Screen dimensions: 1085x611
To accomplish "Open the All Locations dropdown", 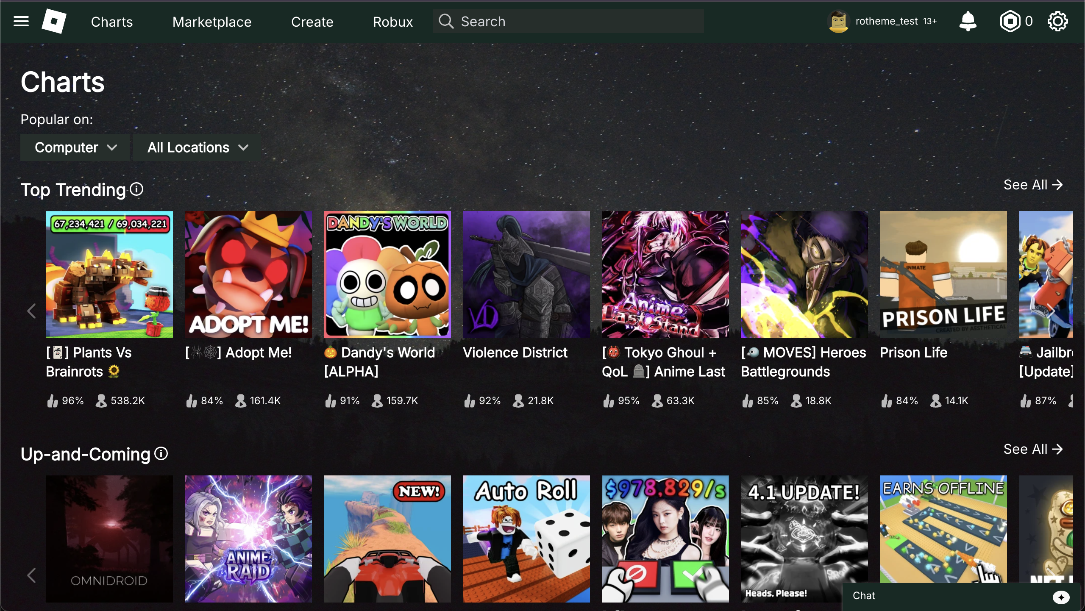I will [x=196, y=147].
